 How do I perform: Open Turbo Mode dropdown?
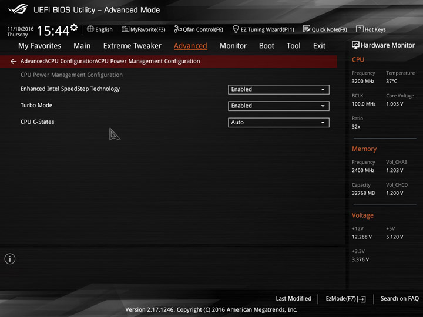tap(278, 106)
